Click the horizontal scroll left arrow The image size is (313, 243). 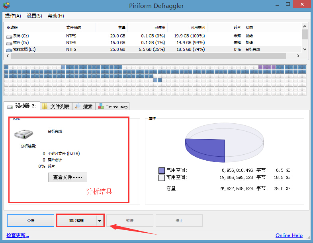point(8,56)
